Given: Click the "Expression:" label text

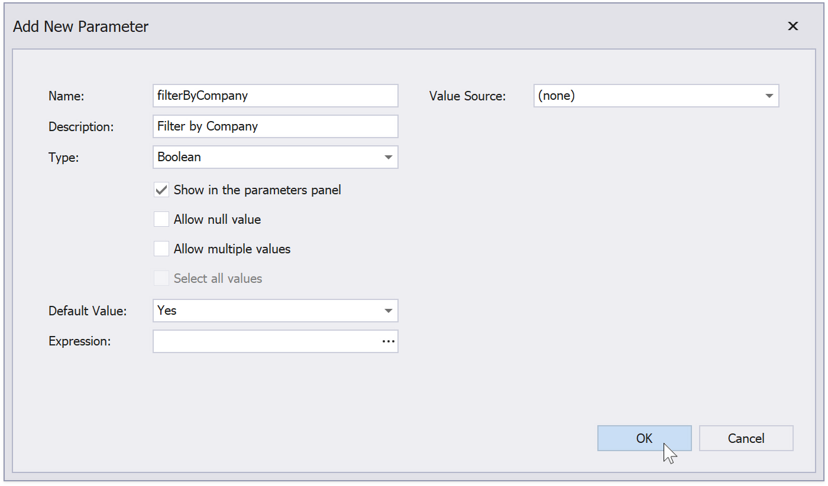Looking at the screenshot, I should point(79,342).
